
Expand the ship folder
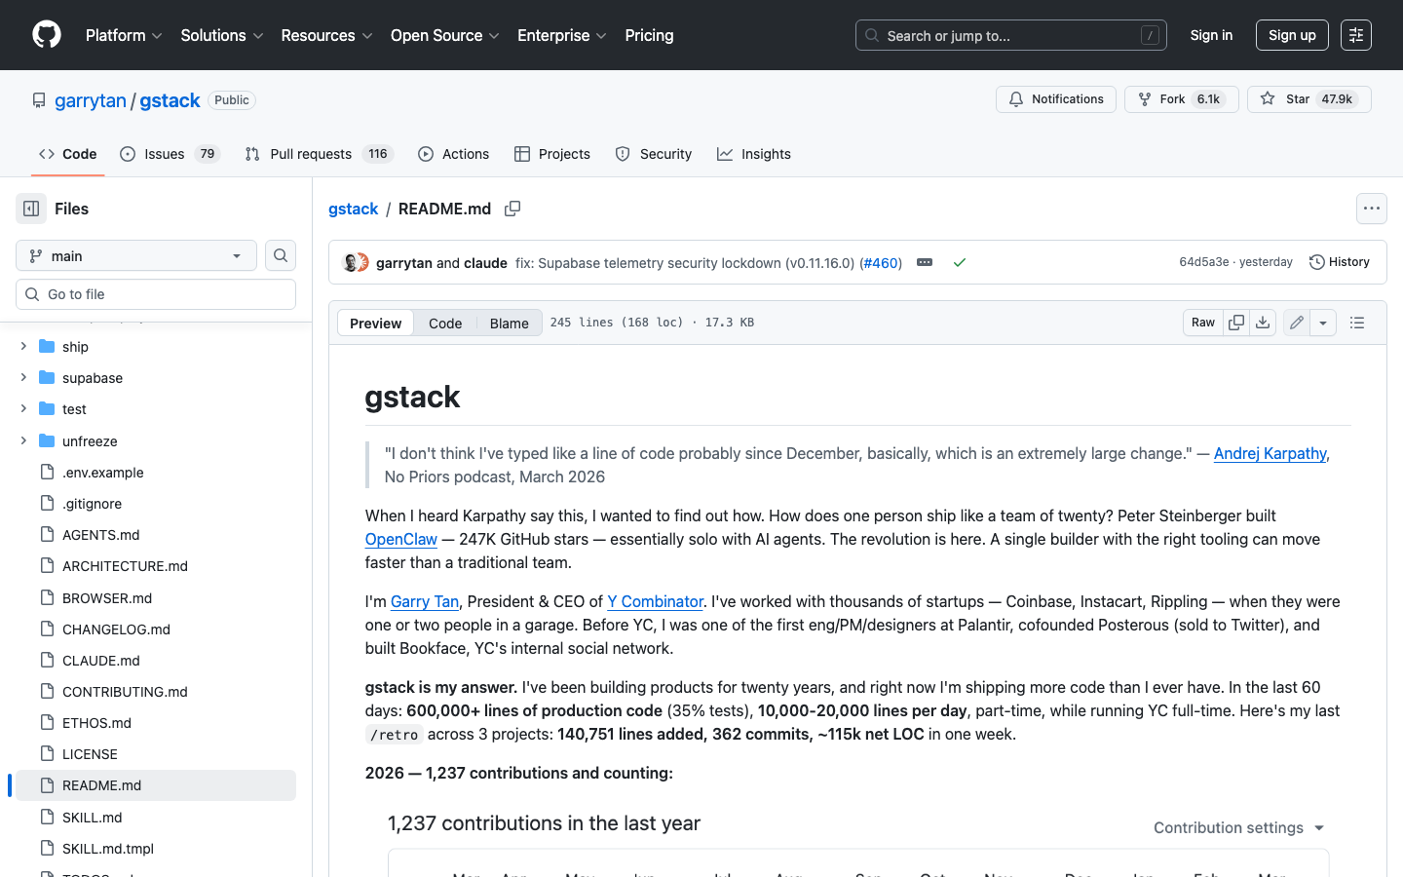pos(23,346)
